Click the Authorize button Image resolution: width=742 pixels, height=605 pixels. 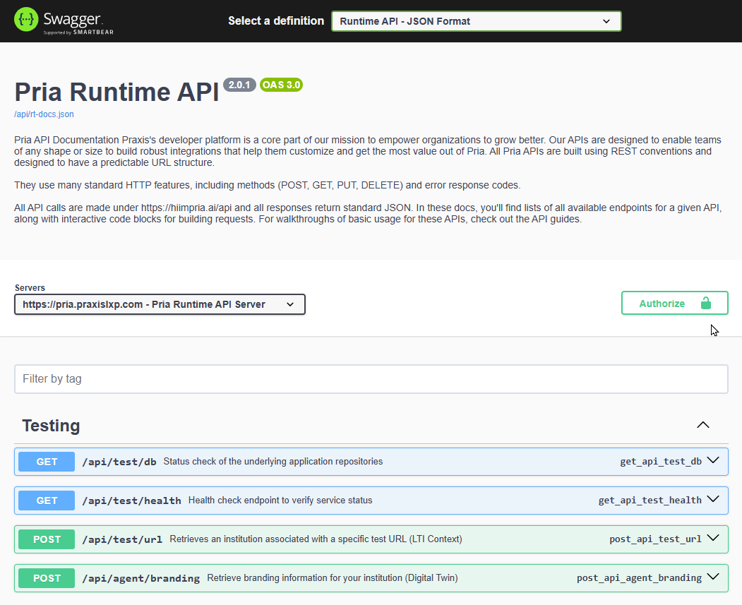pos(674,304)
